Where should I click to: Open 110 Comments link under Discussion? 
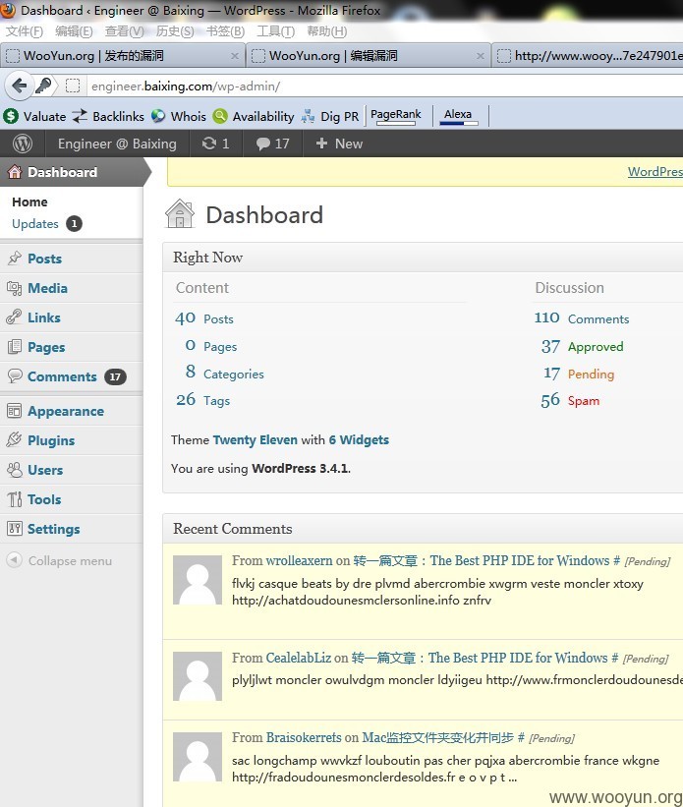coord(582,318)
